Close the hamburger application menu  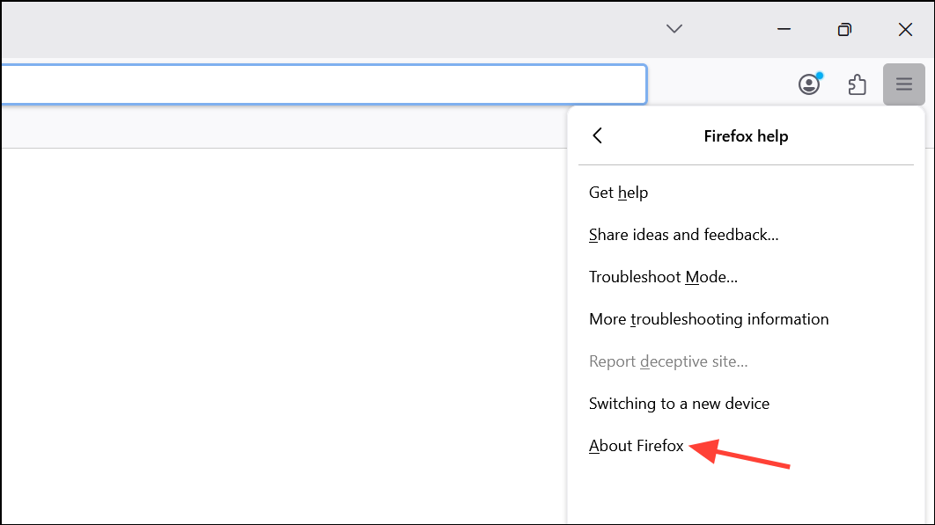[x=903, y=84]
